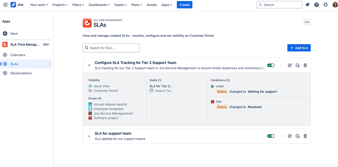The height and width of the screenshot is (167, 338).
Task: Open the Filters dropdown
Action: 78,5
